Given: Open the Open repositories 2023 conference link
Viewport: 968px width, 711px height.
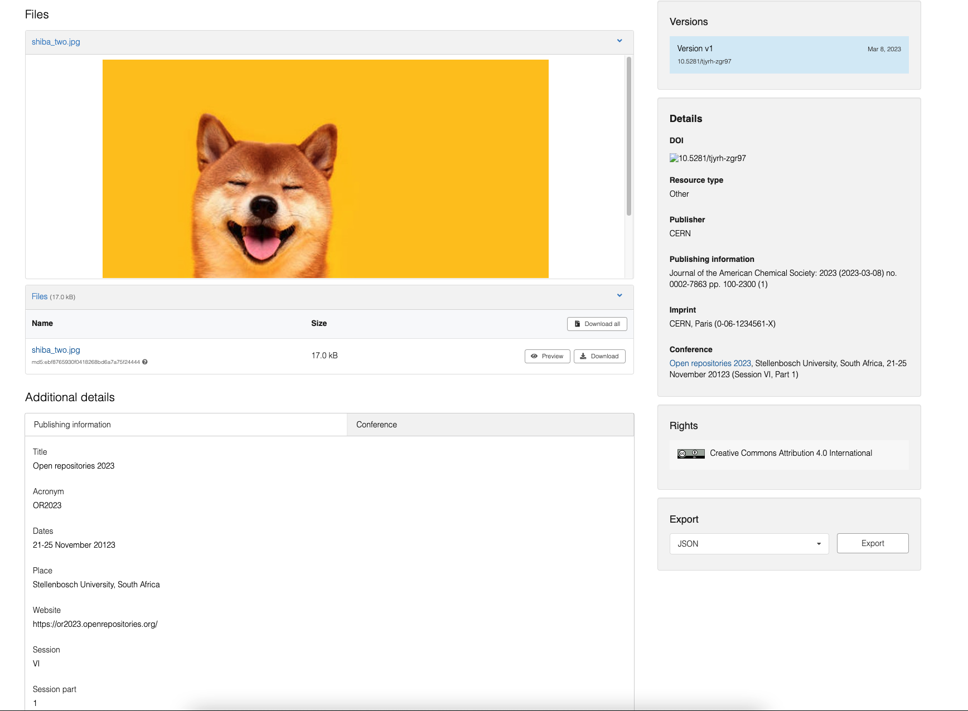Looking at the screenshot, I should (x=710, y=363).
